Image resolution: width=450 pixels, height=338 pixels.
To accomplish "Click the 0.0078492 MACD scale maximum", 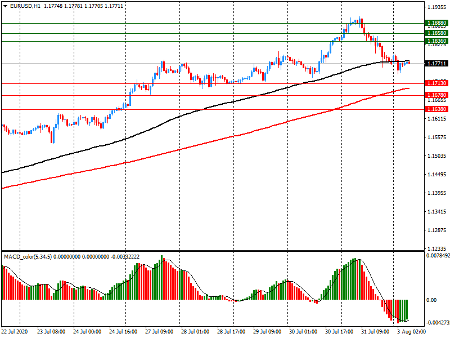I will (x=438, y=256).
